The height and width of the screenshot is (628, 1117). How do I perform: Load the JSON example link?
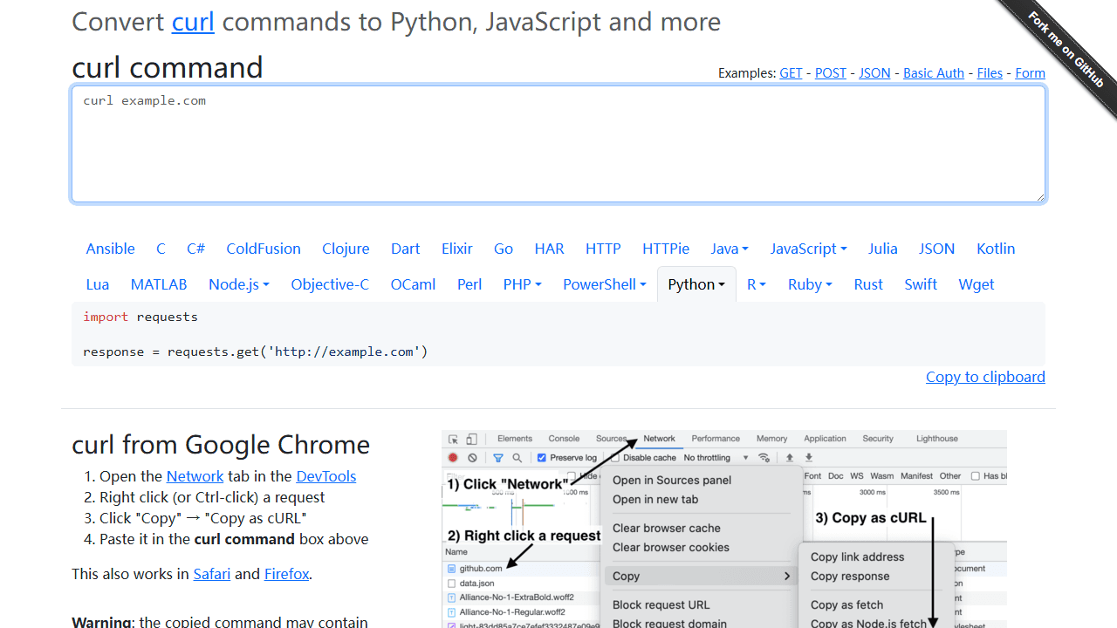(874, 73)
